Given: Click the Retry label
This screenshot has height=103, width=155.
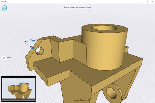Looking at the screenshot, I should [9, 58].
